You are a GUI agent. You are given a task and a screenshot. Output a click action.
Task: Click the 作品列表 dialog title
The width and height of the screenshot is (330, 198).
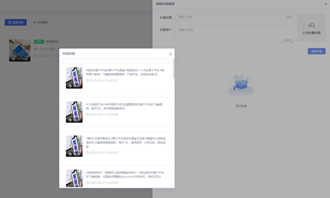click(x=69, y=54)
